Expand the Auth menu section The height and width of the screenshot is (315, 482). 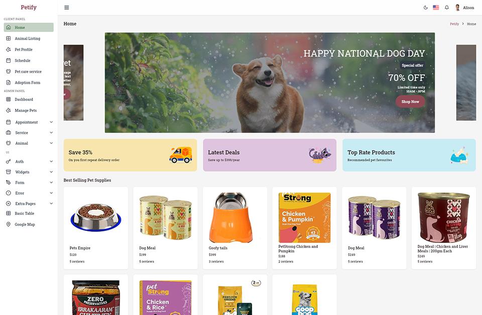click(29, 161)
